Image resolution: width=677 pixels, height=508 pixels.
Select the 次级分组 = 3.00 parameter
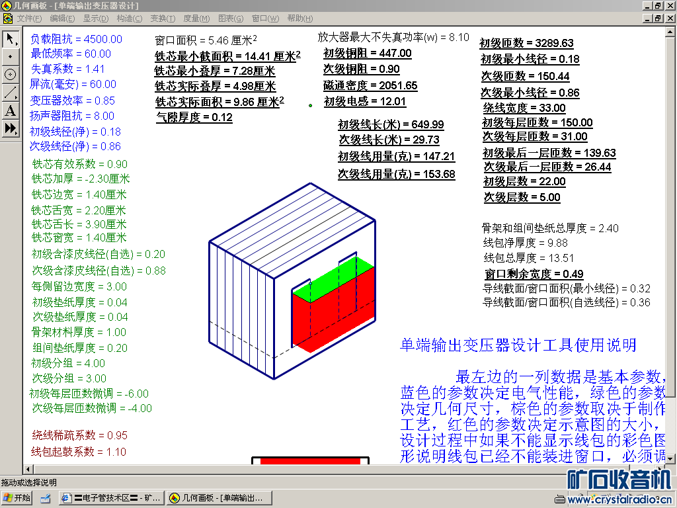point(69,378)
